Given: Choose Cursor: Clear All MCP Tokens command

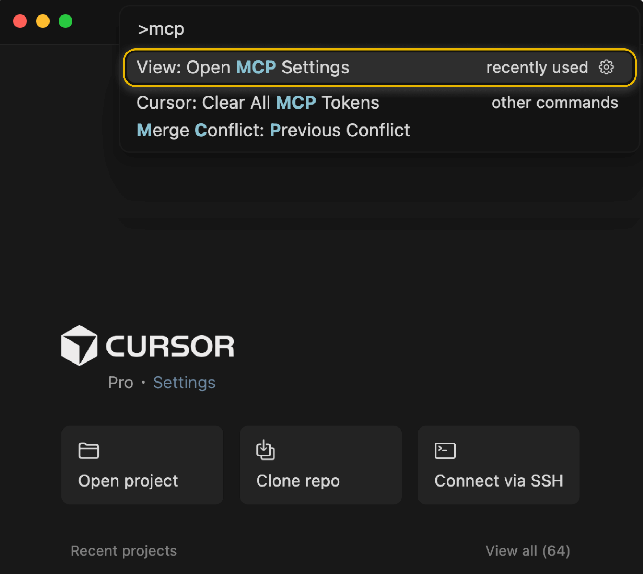Looking at the screenshot, I should pos(258,102).
